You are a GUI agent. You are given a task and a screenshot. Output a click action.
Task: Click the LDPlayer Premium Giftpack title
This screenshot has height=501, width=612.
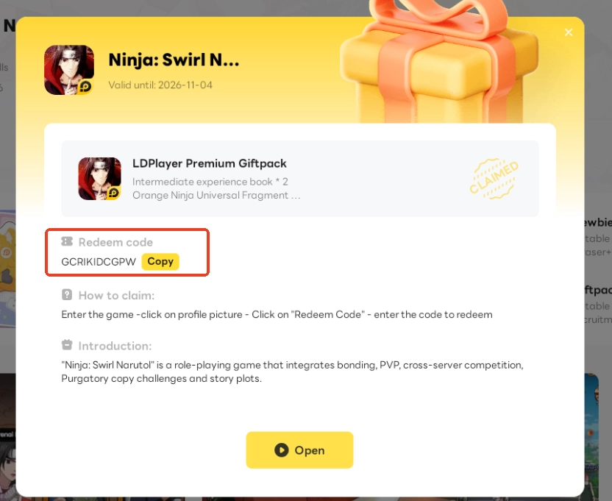point(209,163)
